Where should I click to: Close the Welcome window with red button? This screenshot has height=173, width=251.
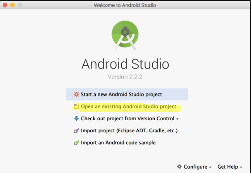[5, 5]
